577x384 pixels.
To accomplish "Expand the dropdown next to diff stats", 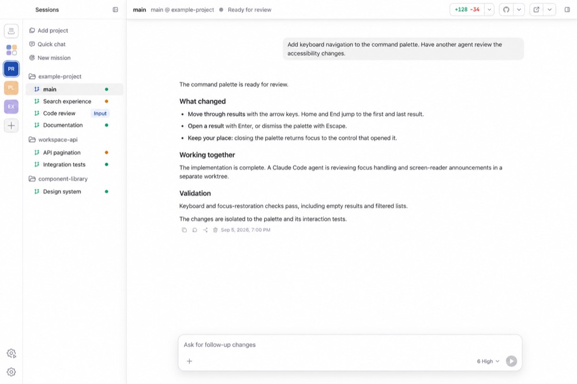I will click(x=489, y=10).
